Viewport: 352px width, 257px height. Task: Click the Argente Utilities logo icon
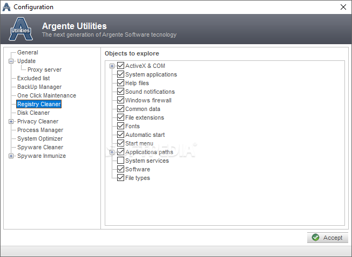pos(21,29)
